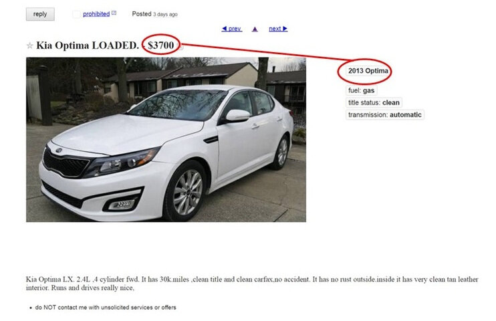Star the Kia Optima listing as favorite

[x=29, y=45]
